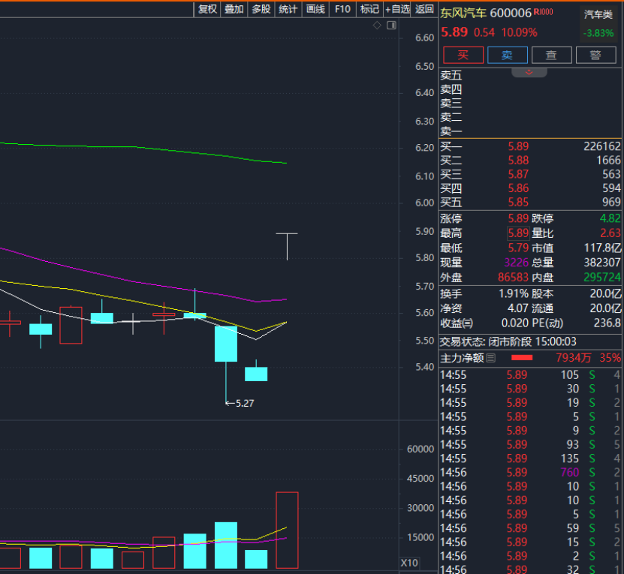624x574 pixels.
Task: Click 返回 to go back
Action: [424, 9]
